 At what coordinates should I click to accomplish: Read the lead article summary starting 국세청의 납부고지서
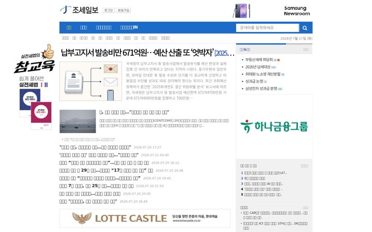[x=176, y=81]
